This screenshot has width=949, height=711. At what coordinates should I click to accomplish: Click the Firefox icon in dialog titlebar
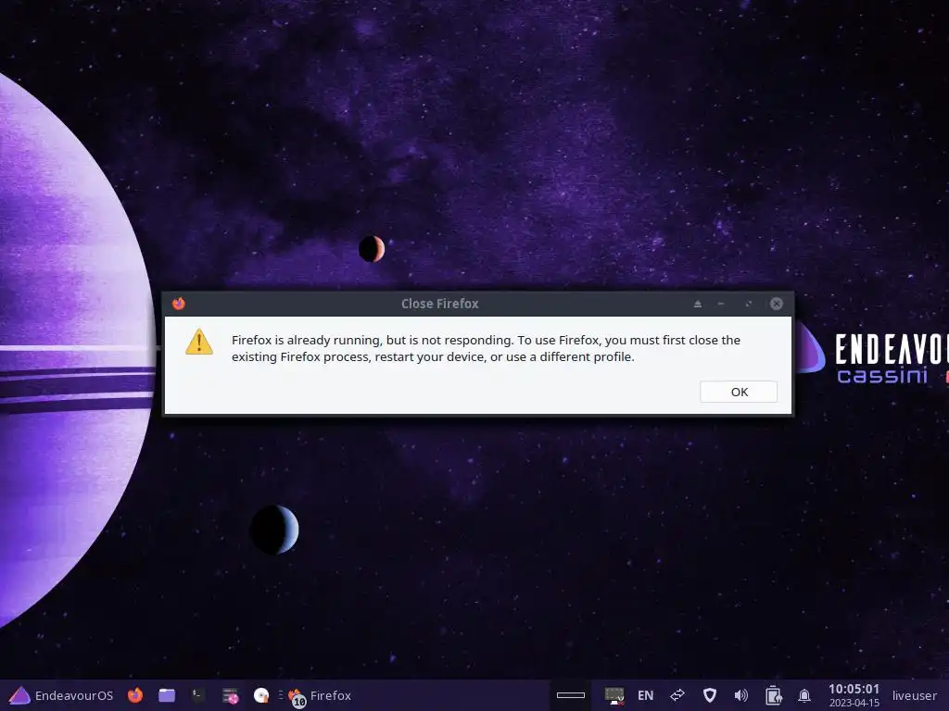pyautogui.click(x=179, y=304)
